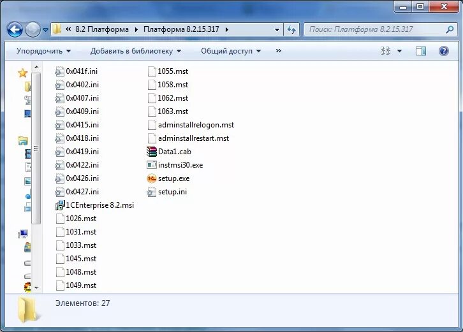Screen dimensions: 463x332
Task: Select the 0x0409.ini file icon
Action: [60, 112]
